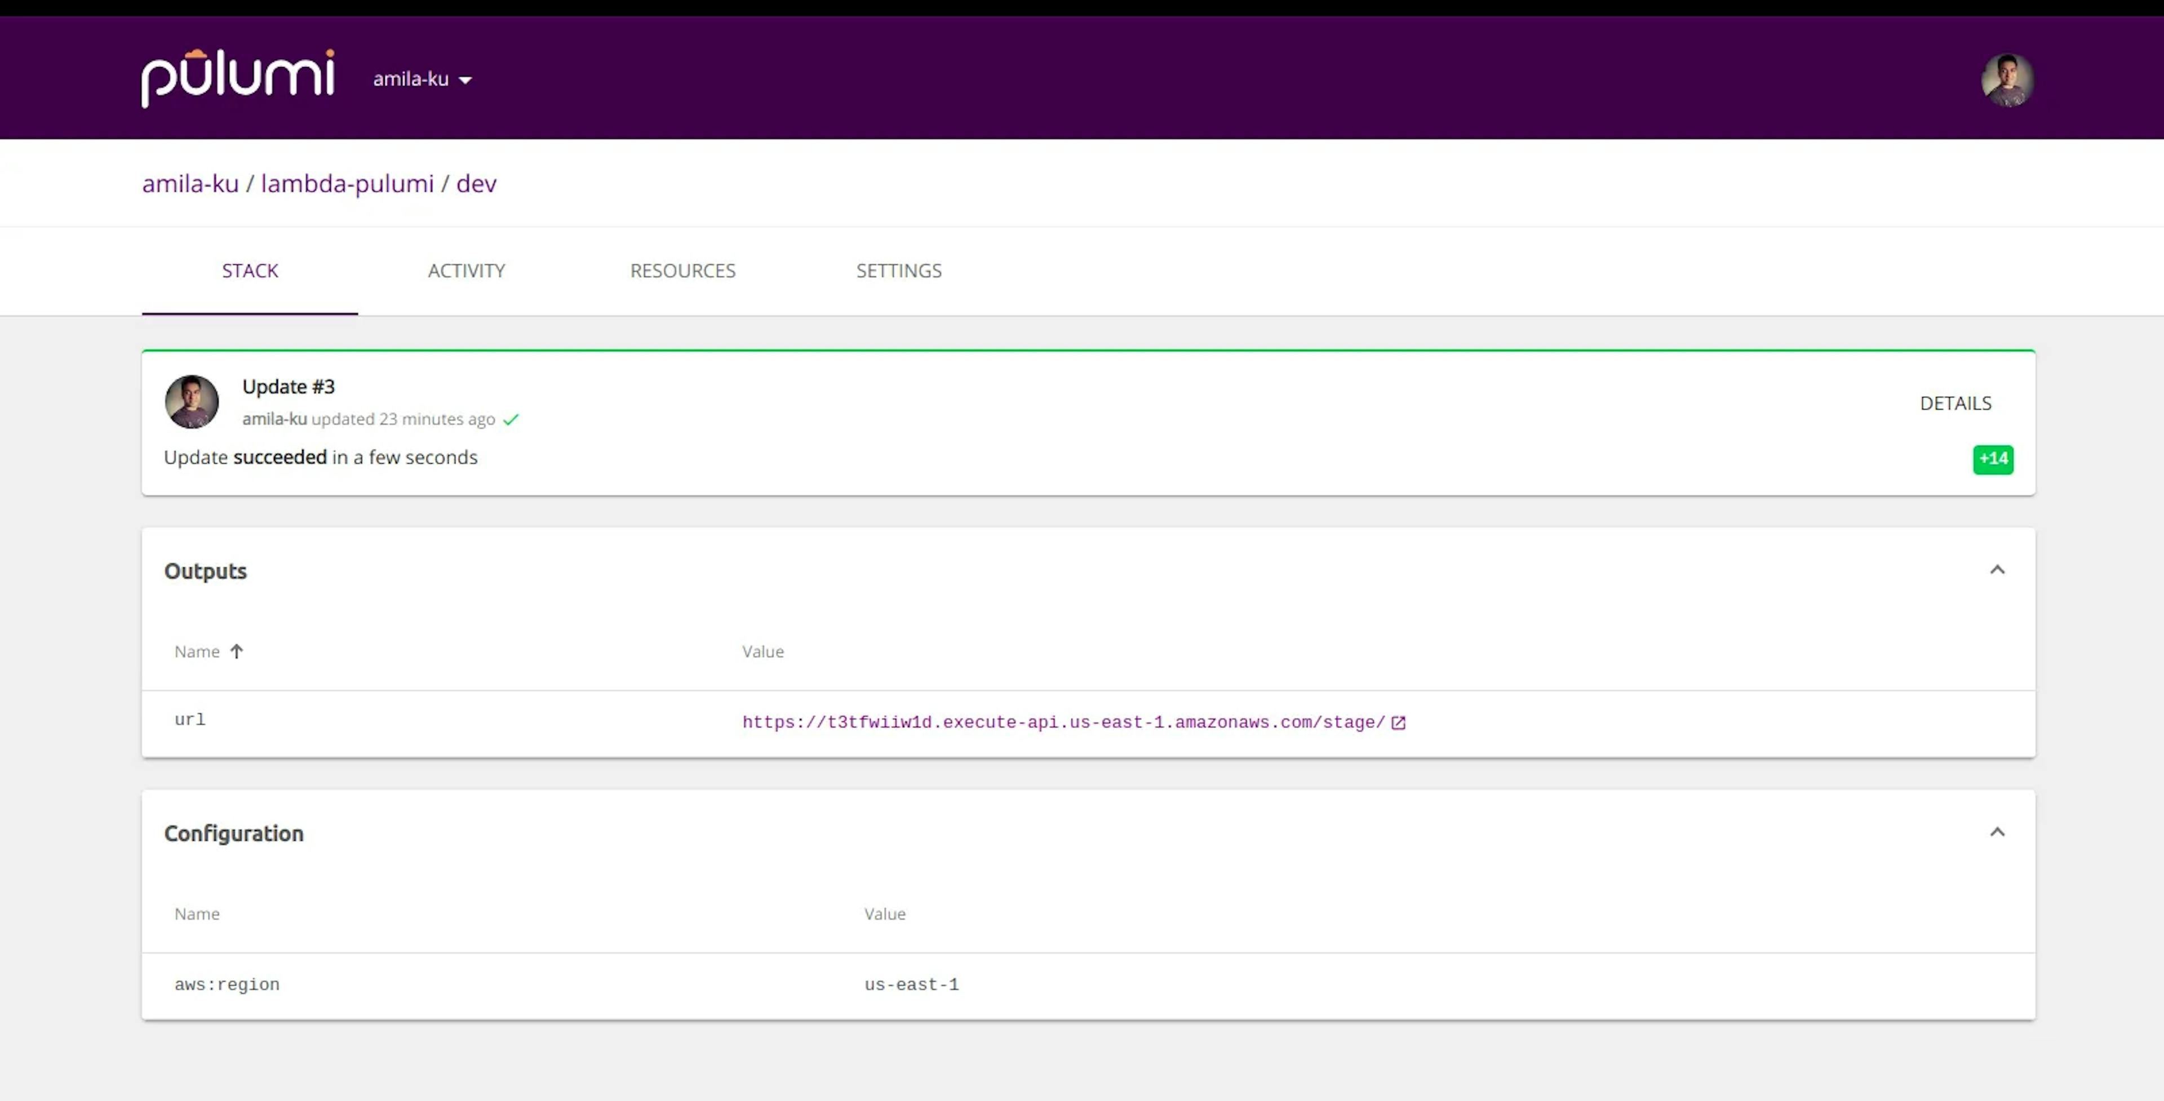Viewport: 2164px width, 1101px height.
Task: Go to amila-ku breadcrumb link
Action: [x=190, y=183]
